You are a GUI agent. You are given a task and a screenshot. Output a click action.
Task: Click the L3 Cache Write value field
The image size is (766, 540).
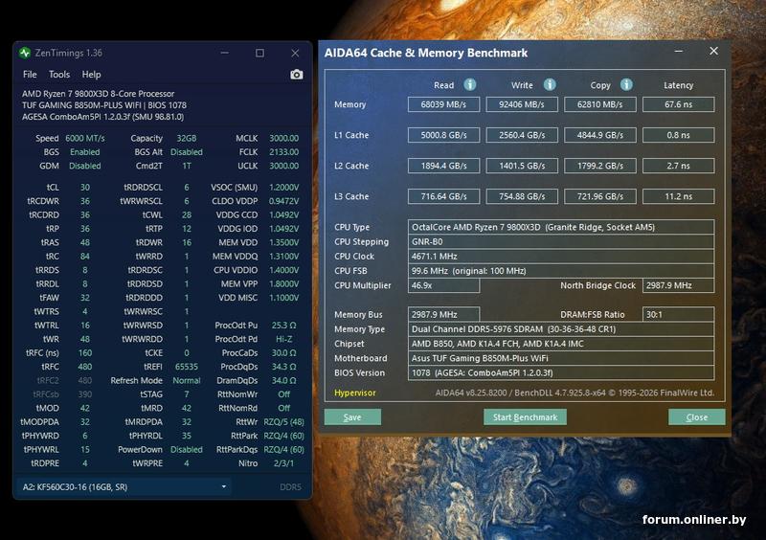(522, 196)
